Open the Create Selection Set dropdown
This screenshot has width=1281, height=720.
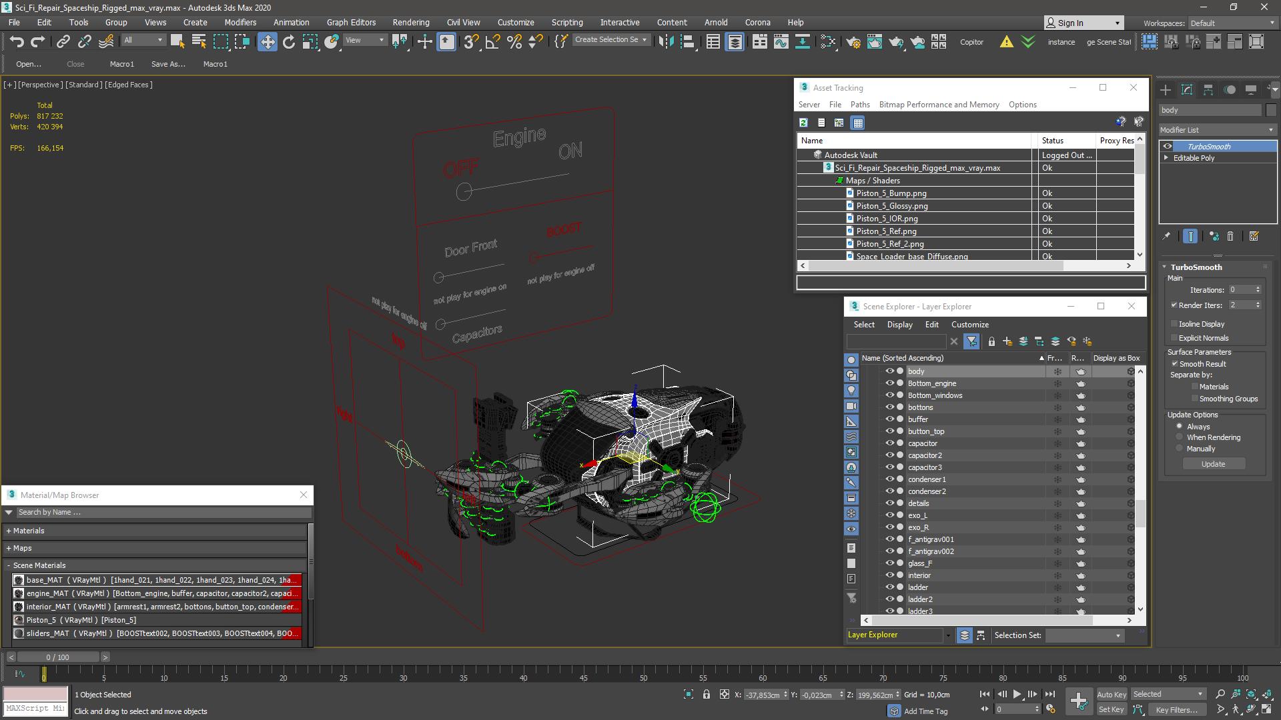(611, 40)
